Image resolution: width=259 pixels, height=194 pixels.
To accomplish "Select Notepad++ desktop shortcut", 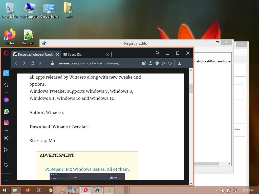I will coord(29,37).
